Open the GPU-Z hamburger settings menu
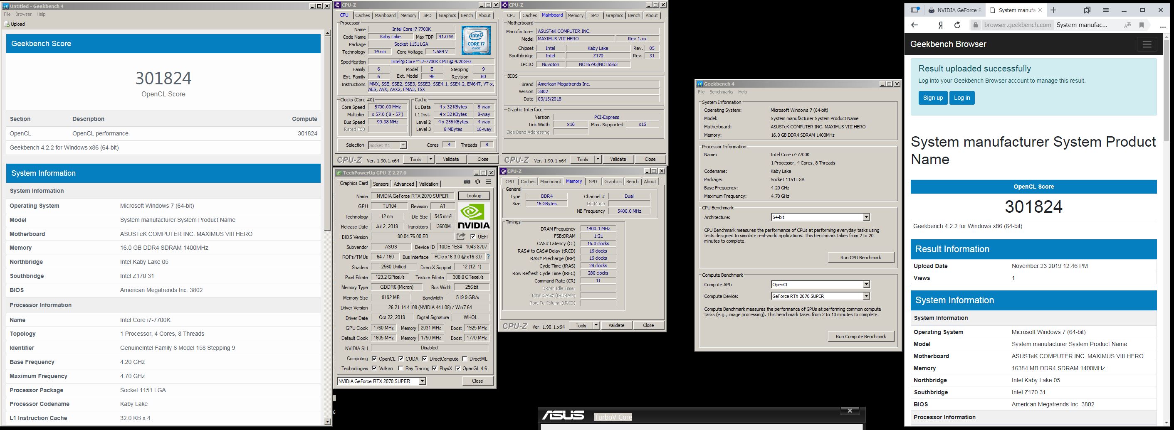This screenshot has width=1174, height=430. [x=489, y=182]
